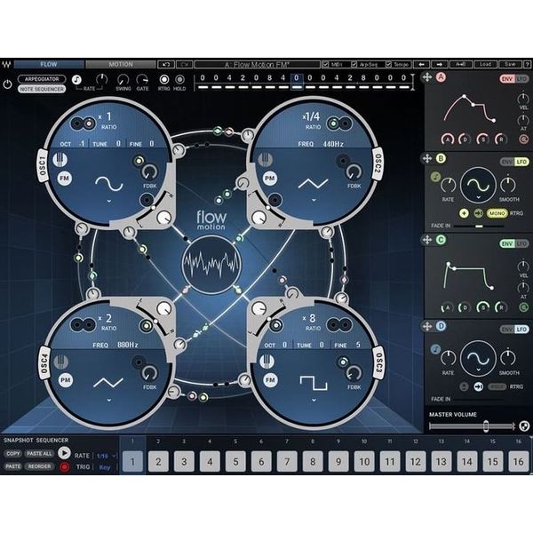The height and width of the screenshot is (533, 533).
Task: Open help with the question mark
Action: (x=527, y=64)
